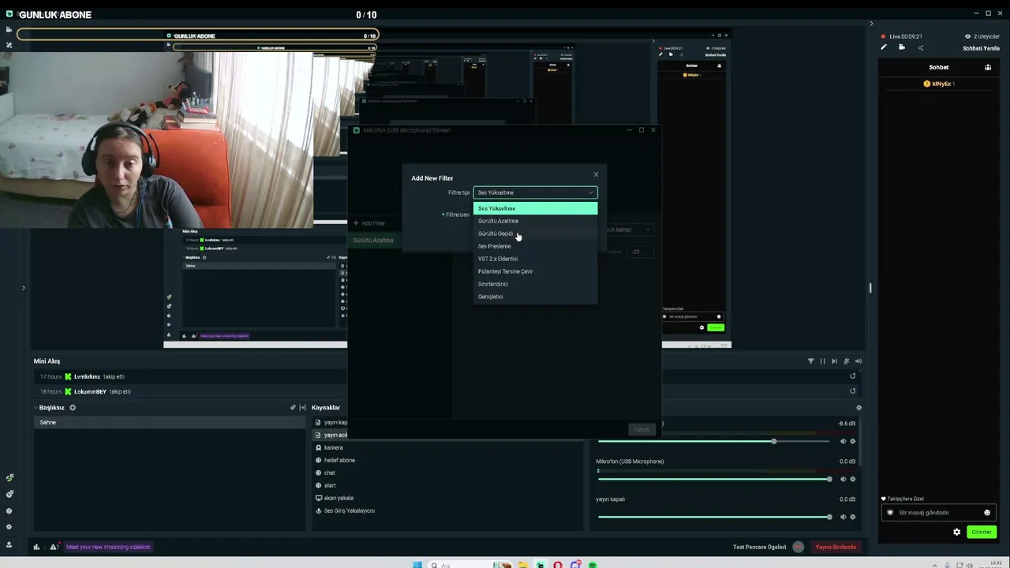Expand the Başlıksız scene collection dropdown
The width and height of the screenshot is (1010, 568).
pyautogui.click(x=49, y=408)
